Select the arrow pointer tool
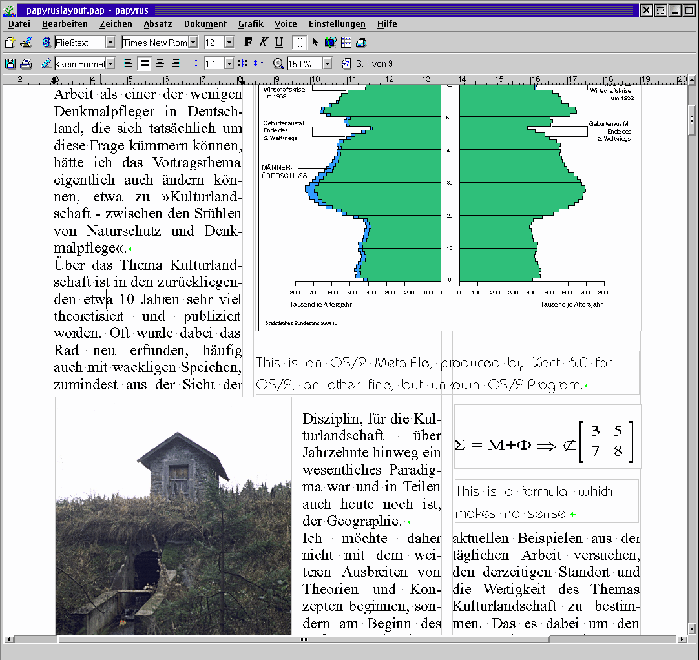 [x=315, y=43]
